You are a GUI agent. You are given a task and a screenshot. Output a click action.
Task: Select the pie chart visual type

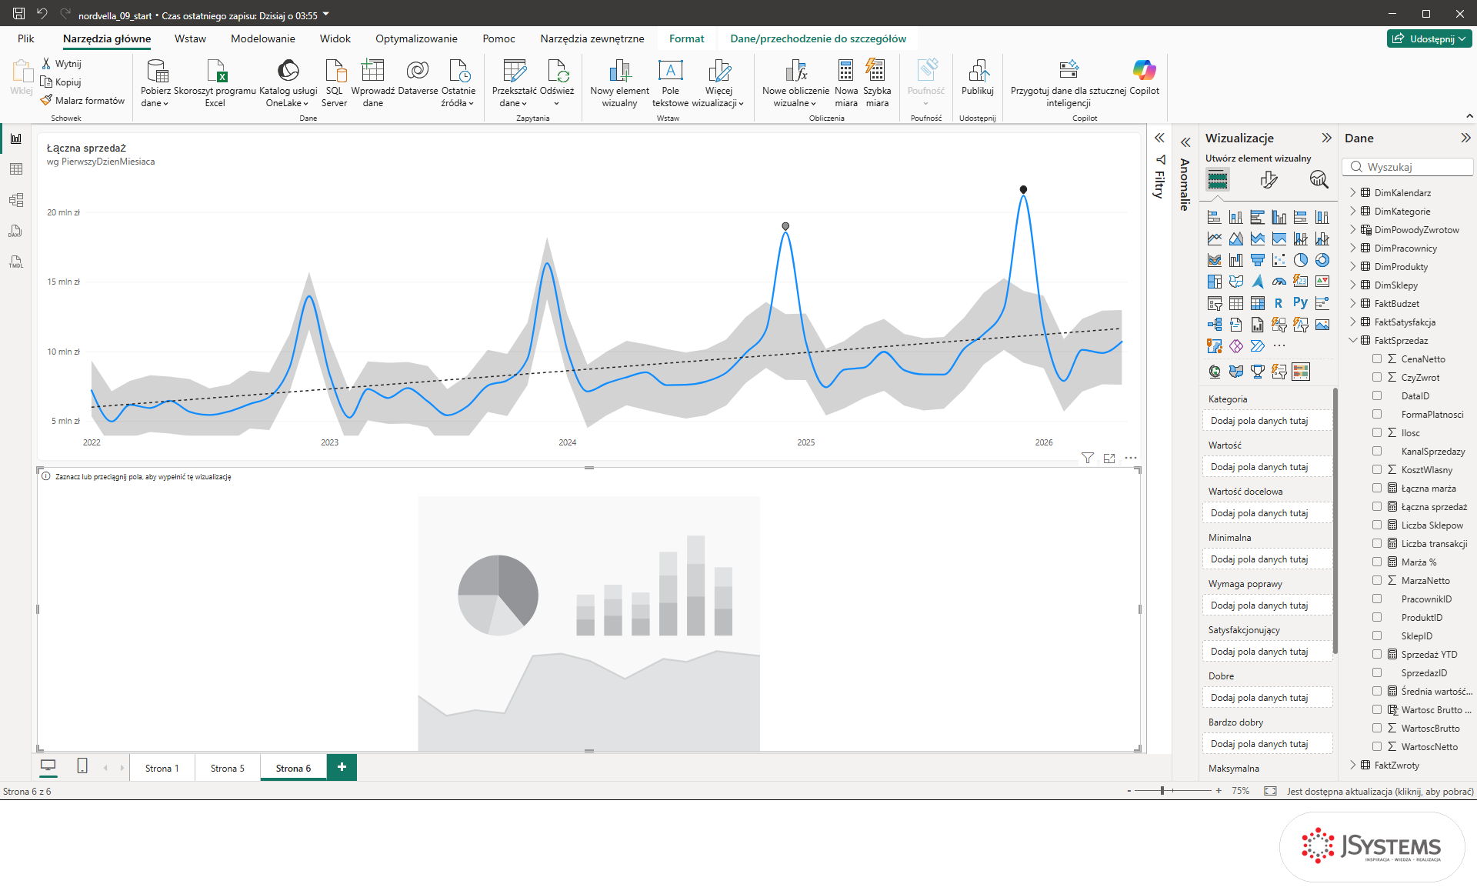tap(1300, 260)
